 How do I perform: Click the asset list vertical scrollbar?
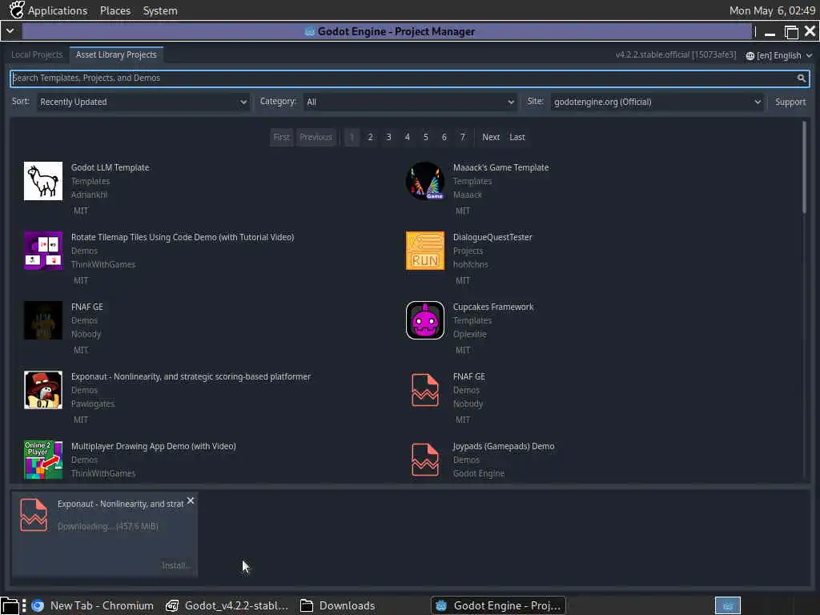point(804,167)
